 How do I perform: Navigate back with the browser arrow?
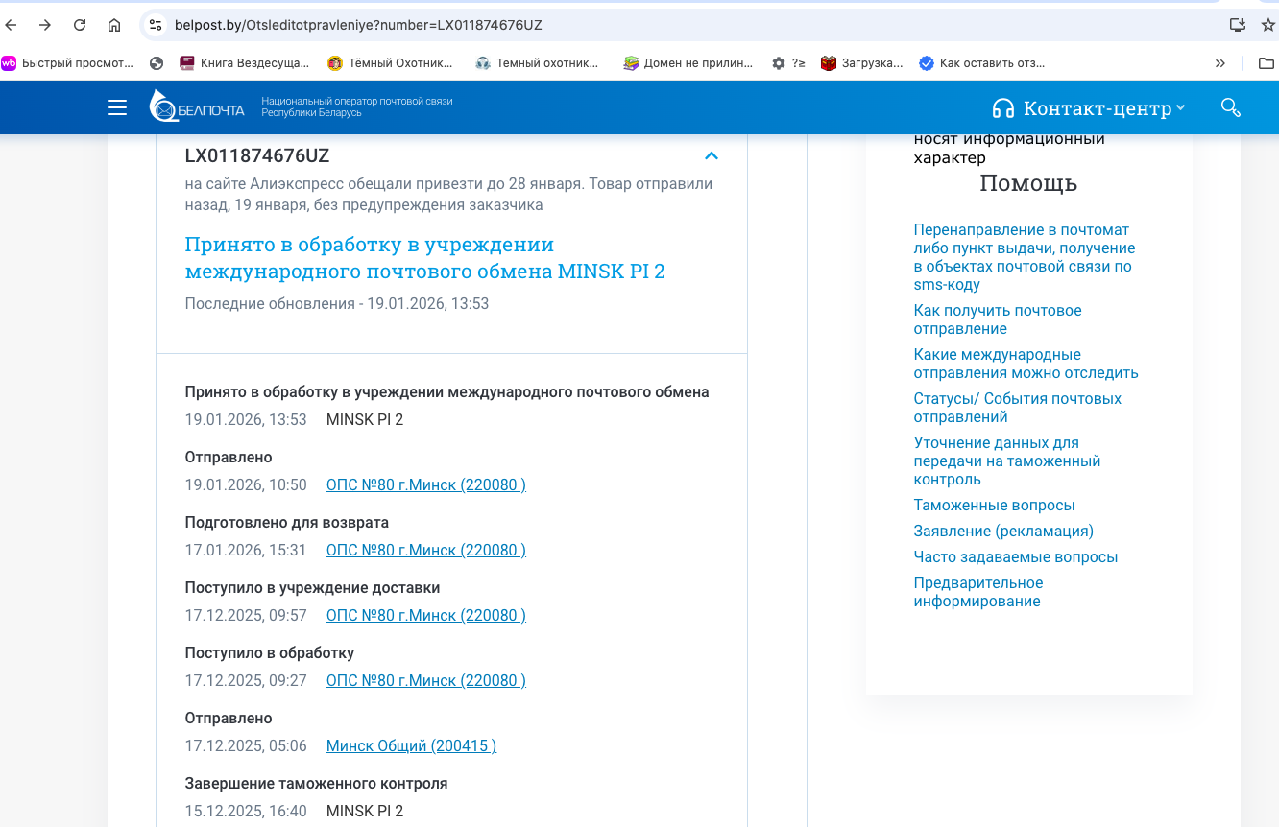coord(12,25)
